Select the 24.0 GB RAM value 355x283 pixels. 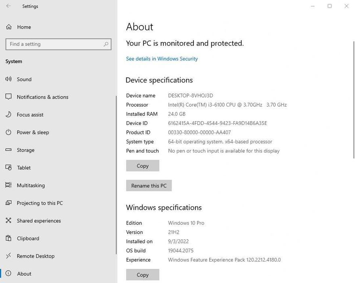(x=176, y=114)
